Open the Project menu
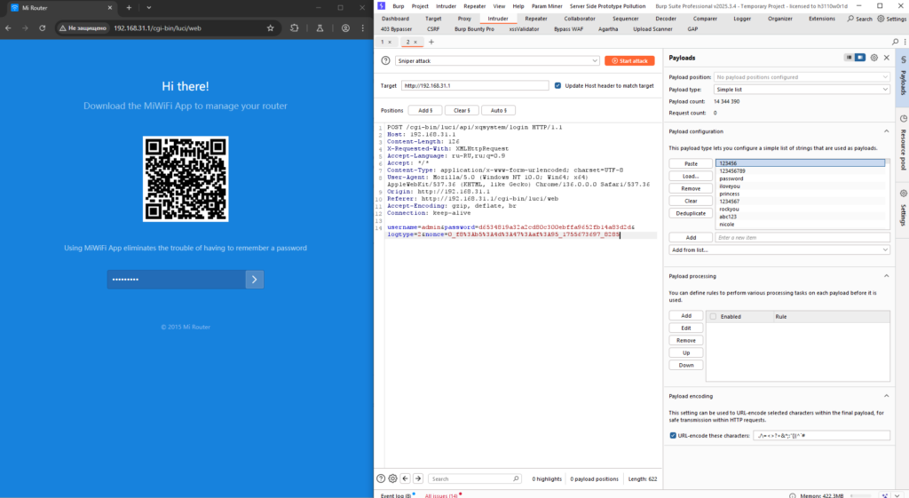 pos(420,6)
